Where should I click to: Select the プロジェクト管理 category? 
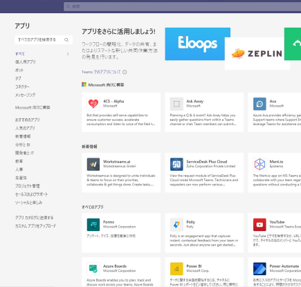pos(28,186)
